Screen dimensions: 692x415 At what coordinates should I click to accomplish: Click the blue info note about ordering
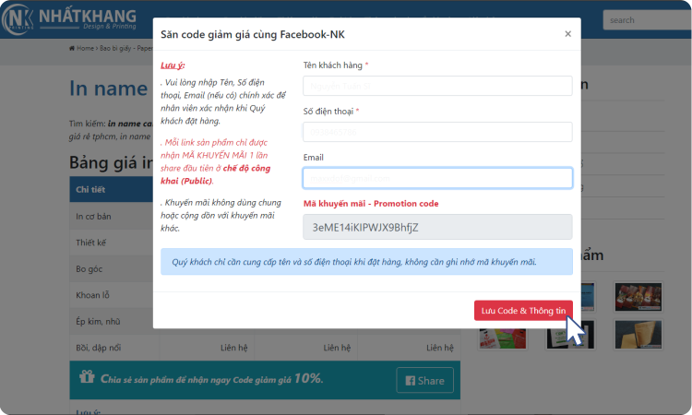pos(366,262)
